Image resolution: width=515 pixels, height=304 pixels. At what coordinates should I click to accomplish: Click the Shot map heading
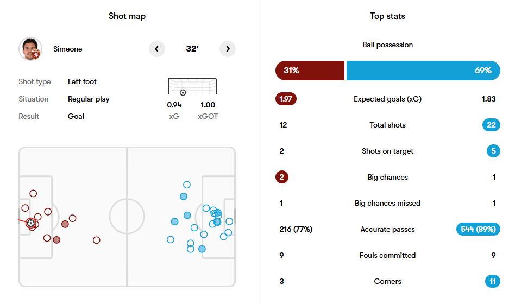pos(127,16)
